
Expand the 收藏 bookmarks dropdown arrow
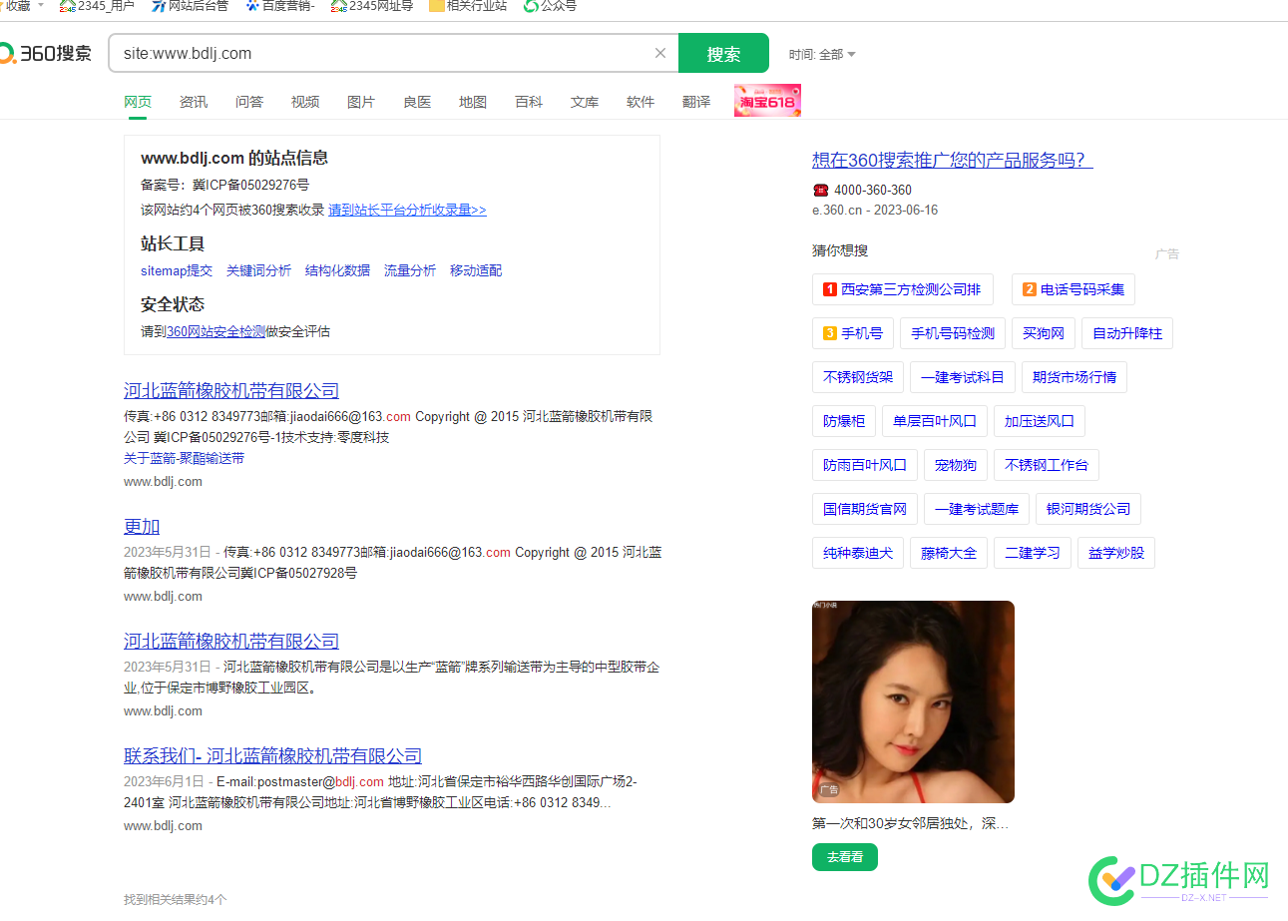41,5
